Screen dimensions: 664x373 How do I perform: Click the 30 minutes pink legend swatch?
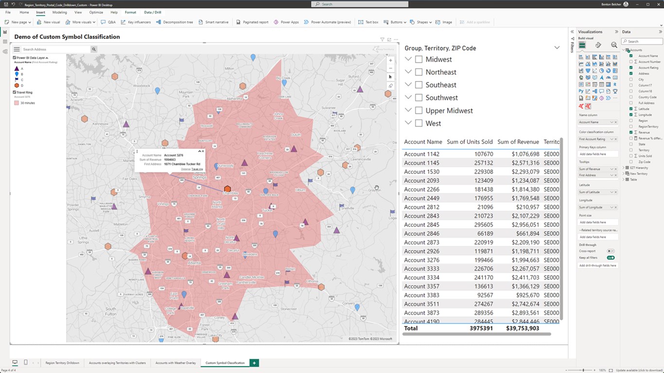click(17, 103)
